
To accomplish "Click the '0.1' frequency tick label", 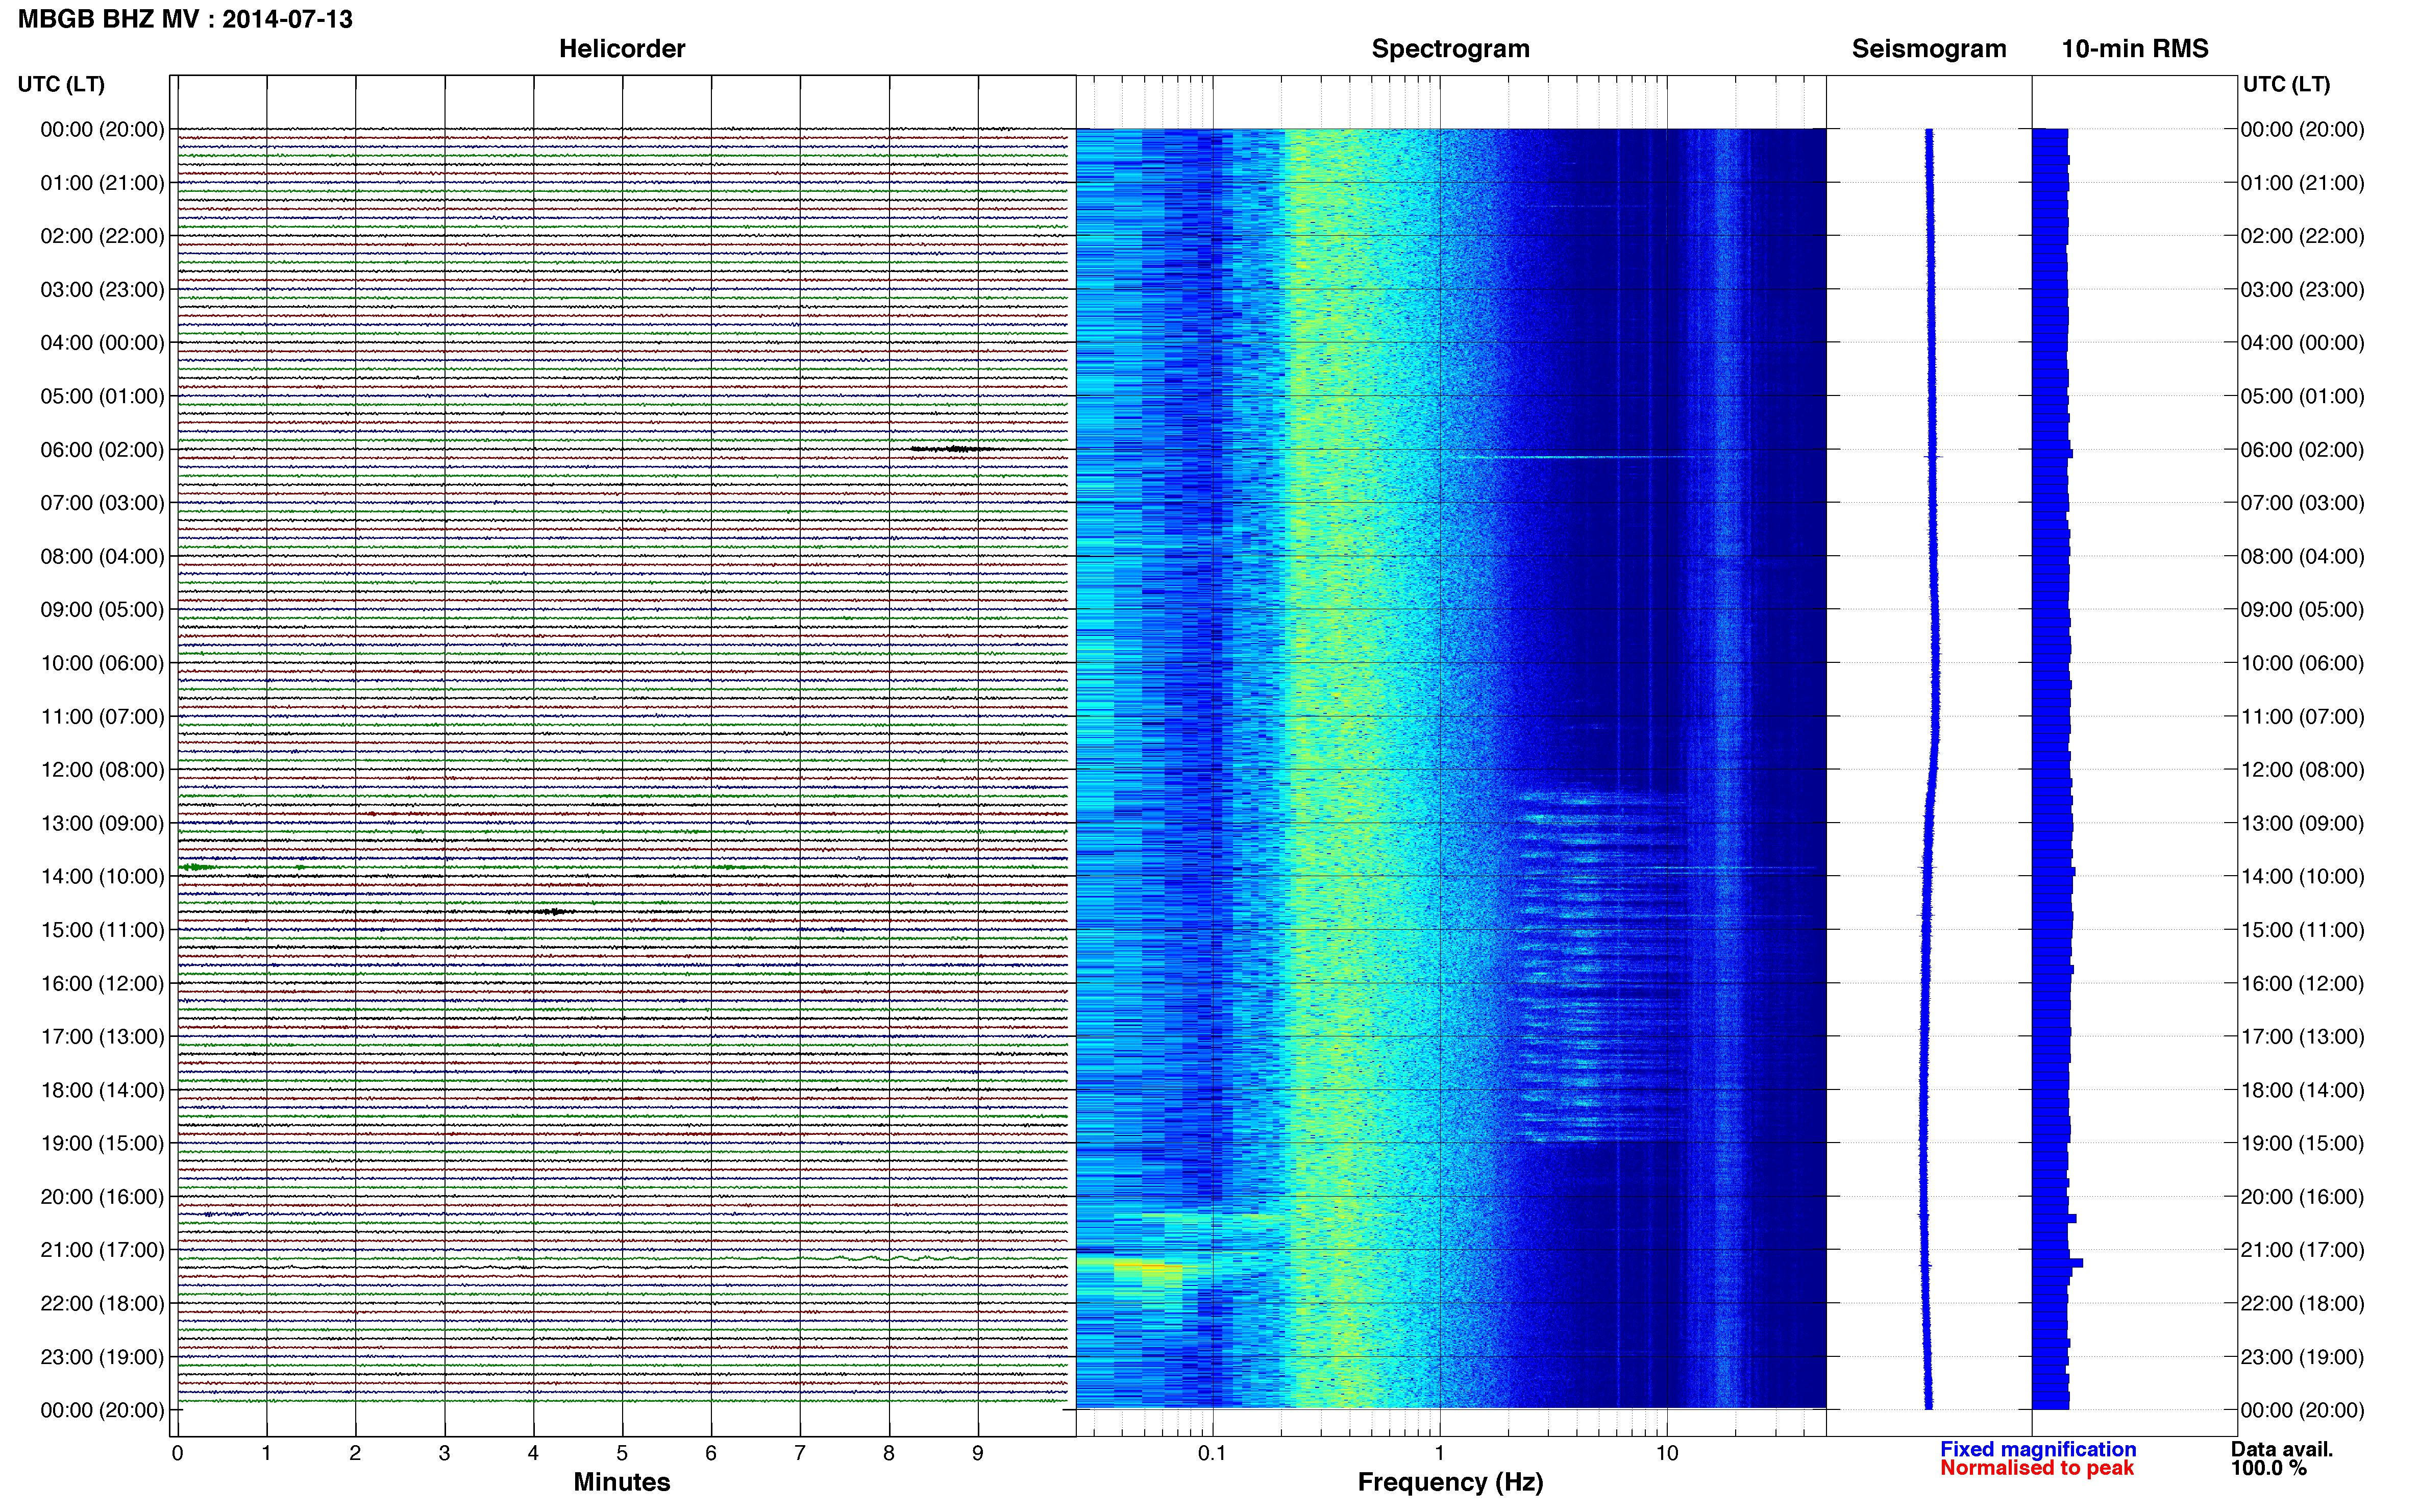I will point(1212,1453).
